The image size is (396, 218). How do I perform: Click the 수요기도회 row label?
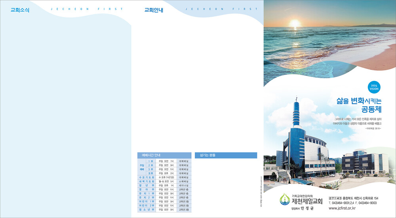147,177
